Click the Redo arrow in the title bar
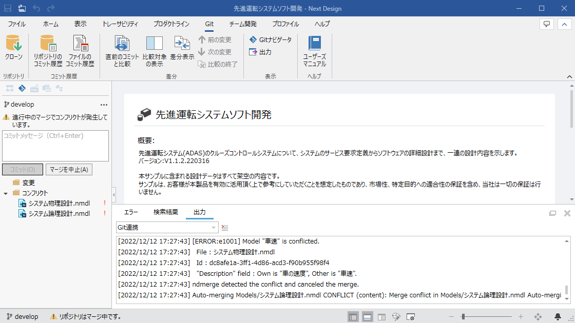The height and width of the screenshot is (323, 575). coord(51,8)
